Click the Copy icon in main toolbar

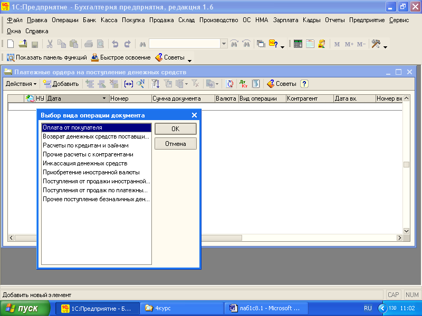click(x=62, y=44)
